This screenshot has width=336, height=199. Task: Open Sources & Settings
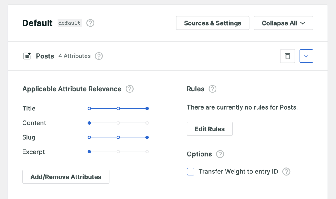(x=213, y=23)
